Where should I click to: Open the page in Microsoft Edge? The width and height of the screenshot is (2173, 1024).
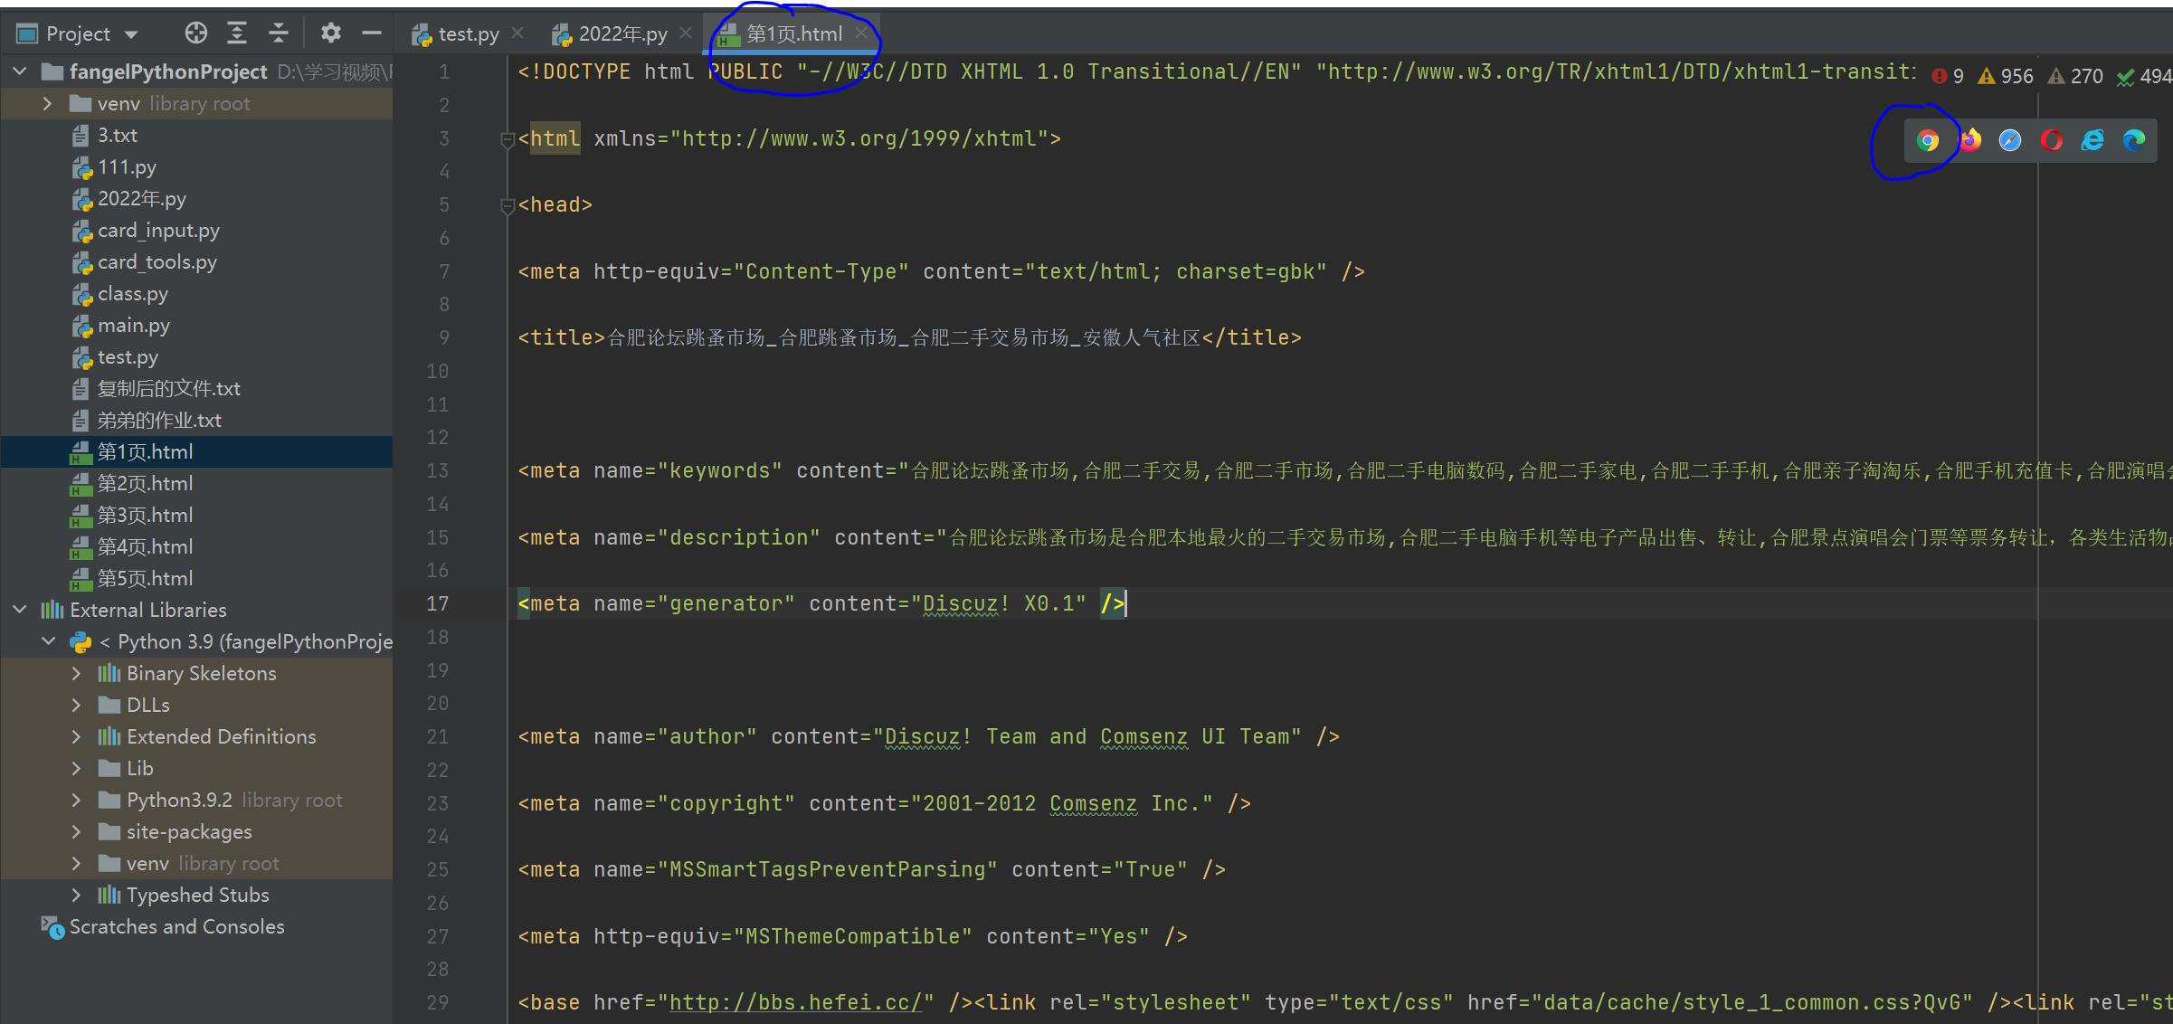tap(2133, 140)
